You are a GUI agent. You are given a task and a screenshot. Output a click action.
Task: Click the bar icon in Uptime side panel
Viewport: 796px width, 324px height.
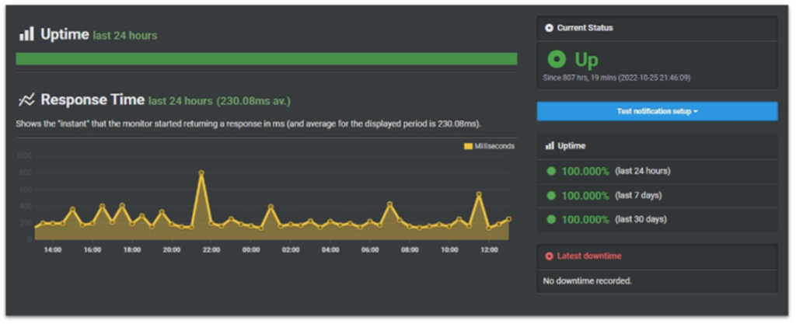(550, 145)
